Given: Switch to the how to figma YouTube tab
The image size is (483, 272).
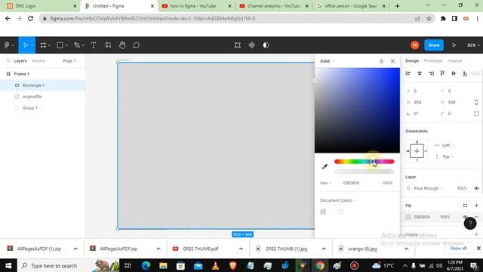Looking at the screenshot, I should [196, 6].
